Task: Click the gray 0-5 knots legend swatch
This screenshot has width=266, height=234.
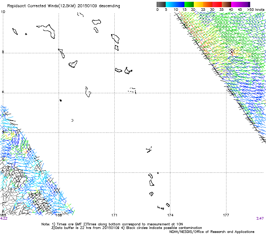Action: click(161, 4)
